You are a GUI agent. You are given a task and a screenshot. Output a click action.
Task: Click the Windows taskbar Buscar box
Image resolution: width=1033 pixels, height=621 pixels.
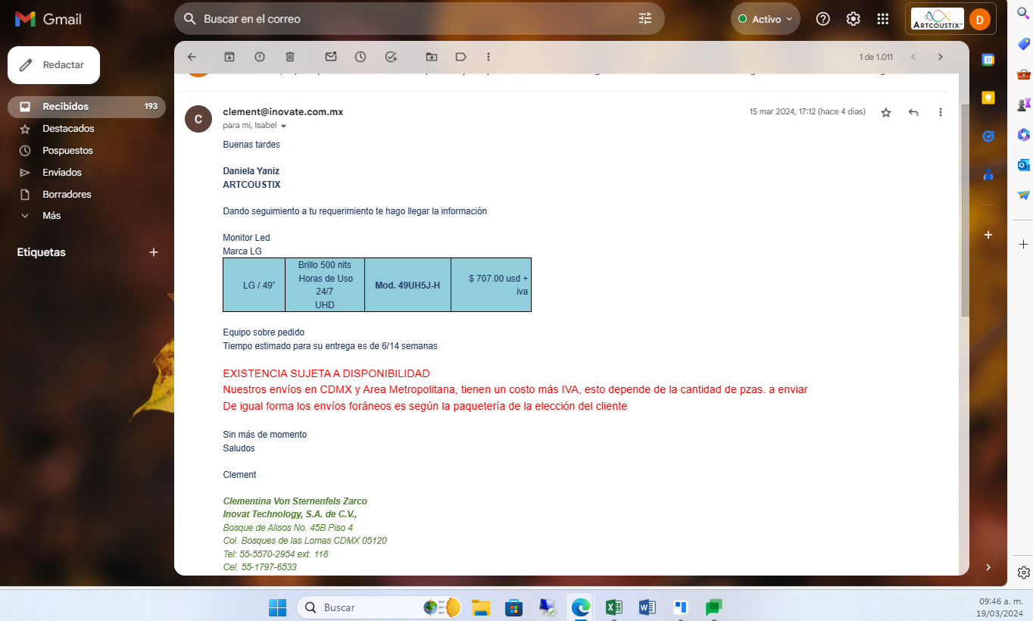tap(379, 607)
